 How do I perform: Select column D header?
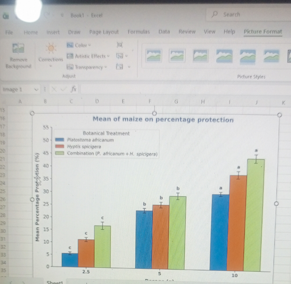97,101
